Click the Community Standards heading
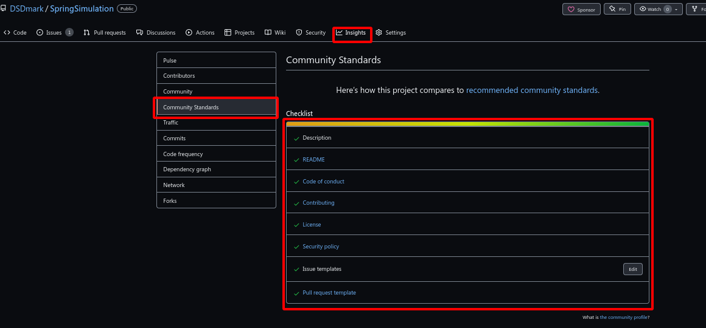 tap(334, 60)
